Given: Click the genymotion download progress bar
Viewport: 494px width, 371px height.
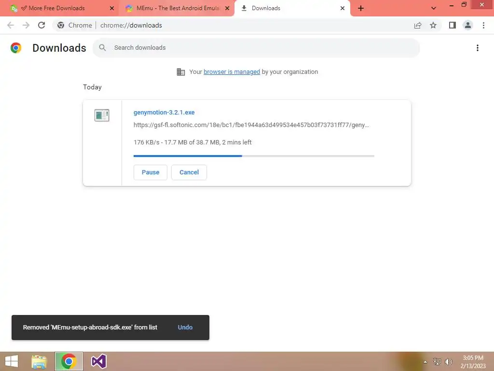Looking at the screenshot, I should [x=254, y=156].
